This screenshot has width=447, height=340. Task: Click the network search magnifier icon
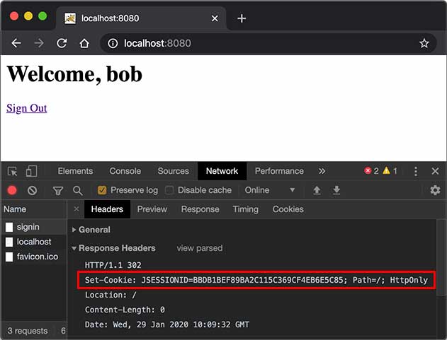77,190
